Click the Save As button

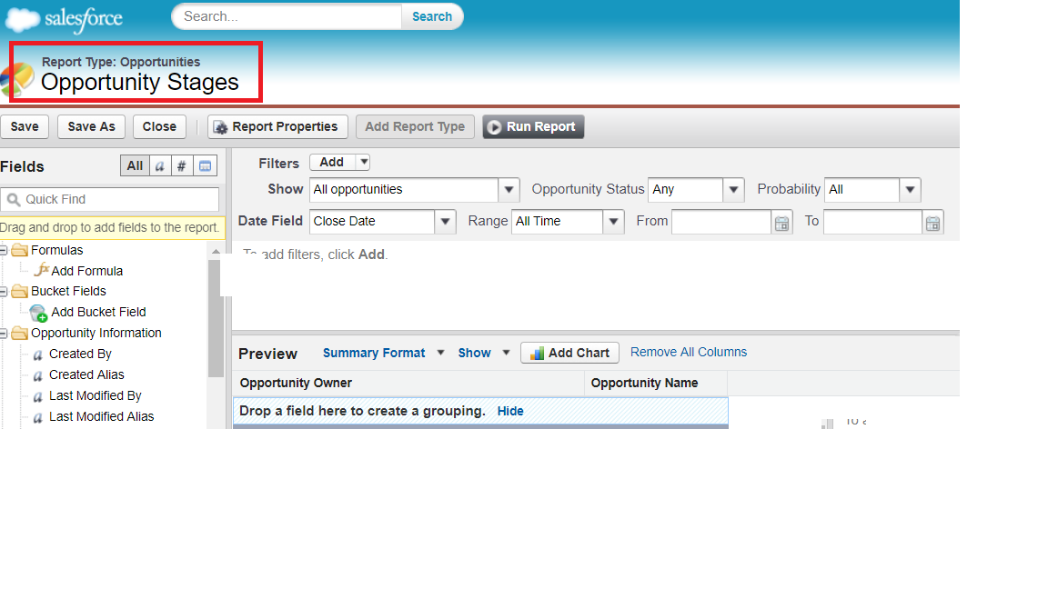(92, 127)
